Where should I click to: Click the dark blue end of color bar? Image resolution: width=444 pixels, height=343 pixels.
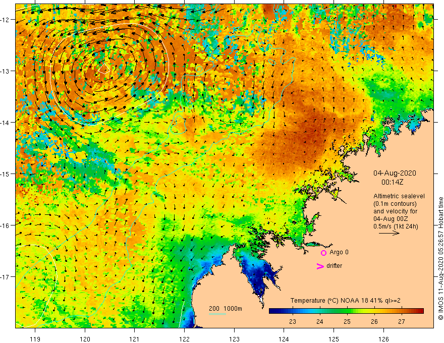click(x=273, y=311)
